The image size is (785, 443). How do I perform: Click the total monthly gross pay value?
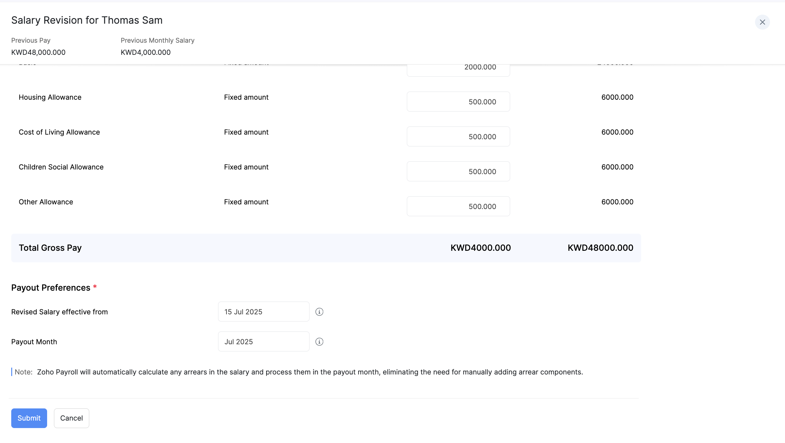[x=480, y=248]
